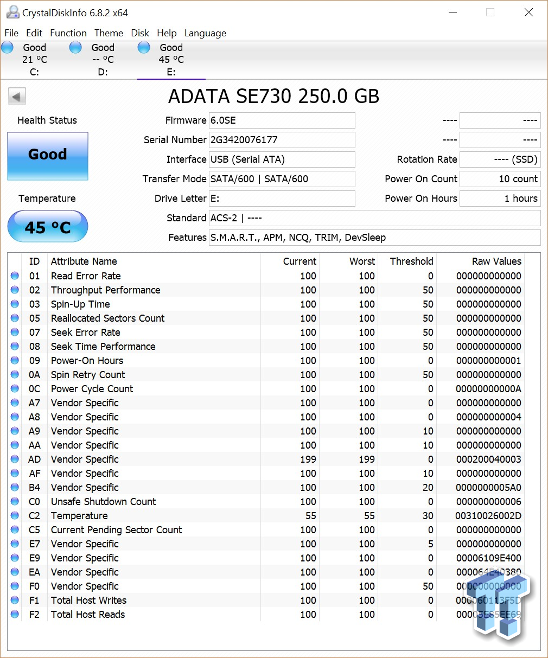Go to previous disk with the left arrow
The height and width of the screenshot is (658, 548).
pos(17,97)
